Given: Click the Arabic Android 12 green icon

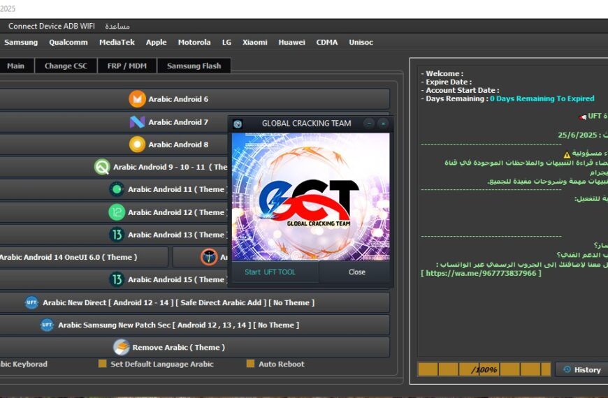Looking at the screenshot, I should pos(117,212).
